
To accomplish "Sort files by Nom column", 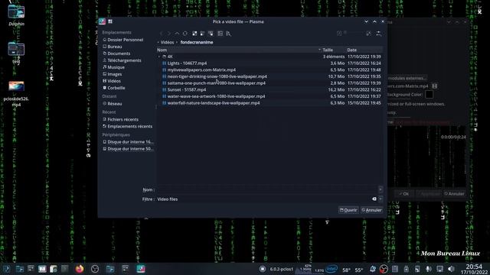I will click(x=239, y=50).
